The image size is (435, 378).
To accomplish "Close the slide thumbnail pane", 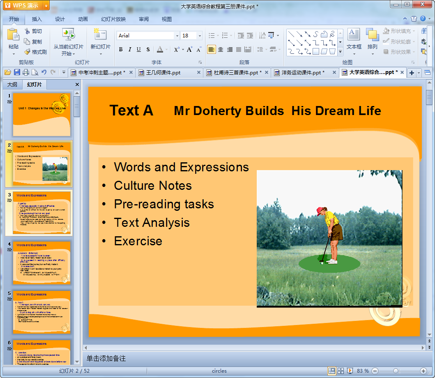I will point(77,84).
